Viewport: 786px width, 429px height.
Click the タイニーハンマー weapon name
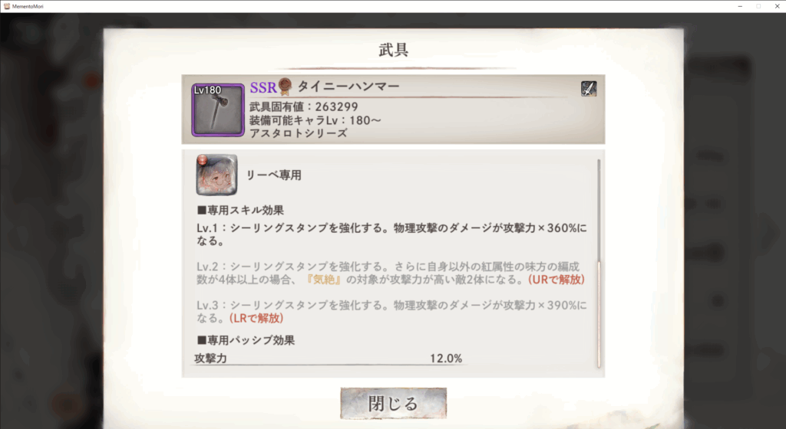(349, 87)
